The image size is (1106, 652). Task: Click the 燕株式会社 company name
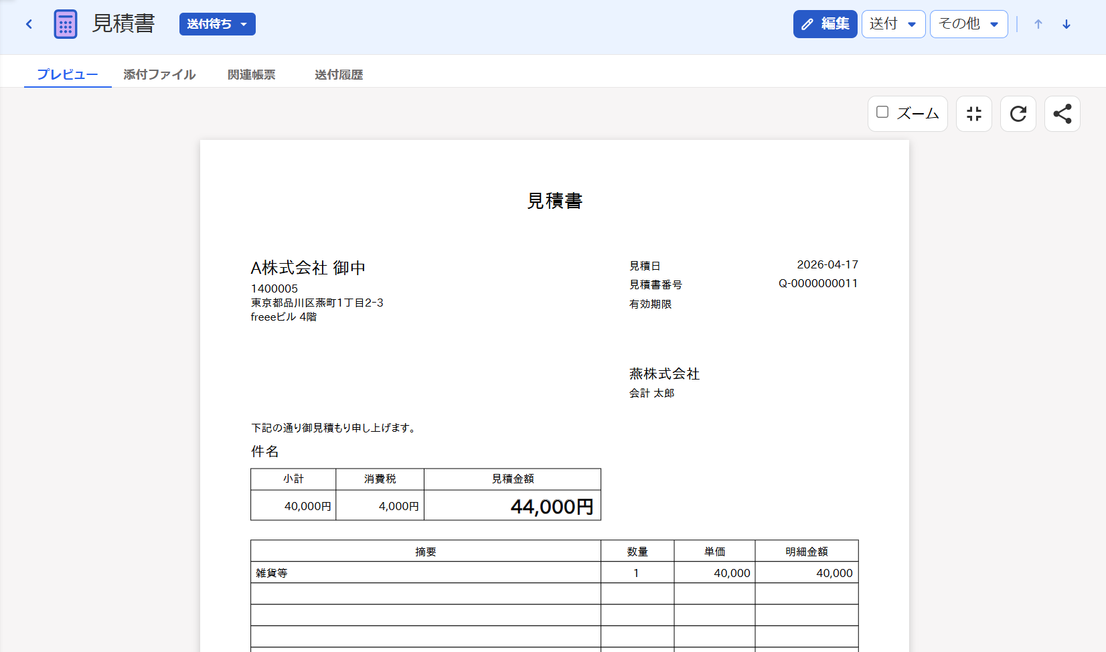pos(664,374)
